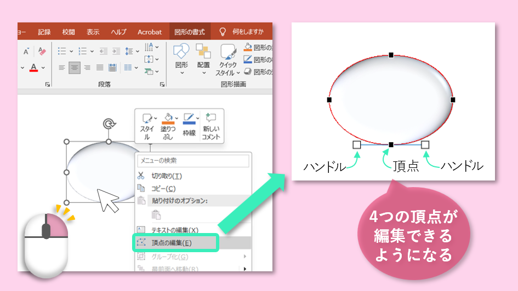Click the rotation handle above the oval
The height and width of the screenshot is (291, 518).
109,124
